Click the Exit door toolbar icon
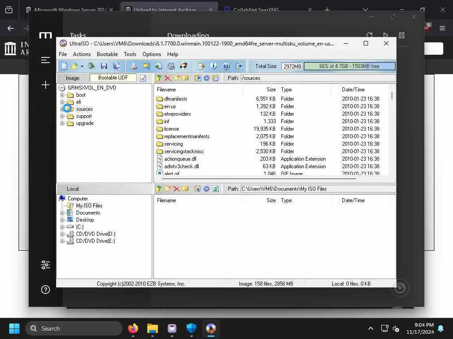 [238, 66]
